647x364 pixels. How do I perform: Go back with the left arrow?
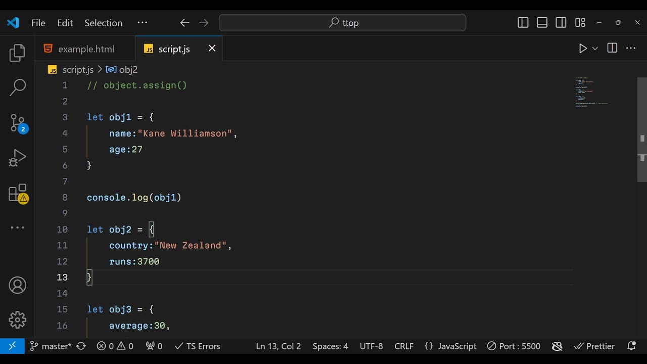point(184,23)
